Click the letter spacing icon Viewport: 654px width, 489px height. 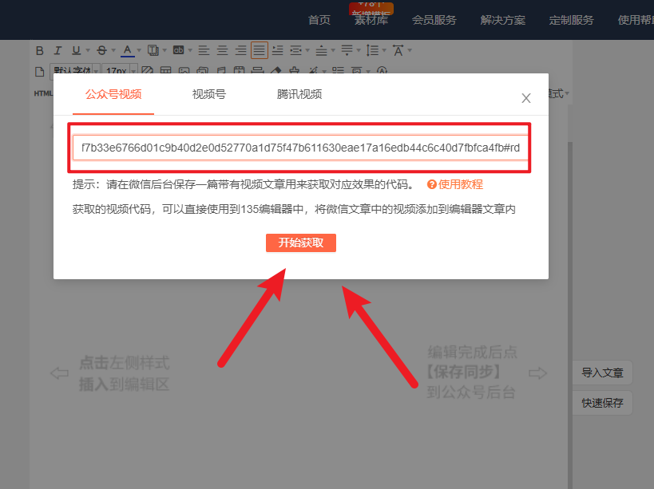coord(398,51)
